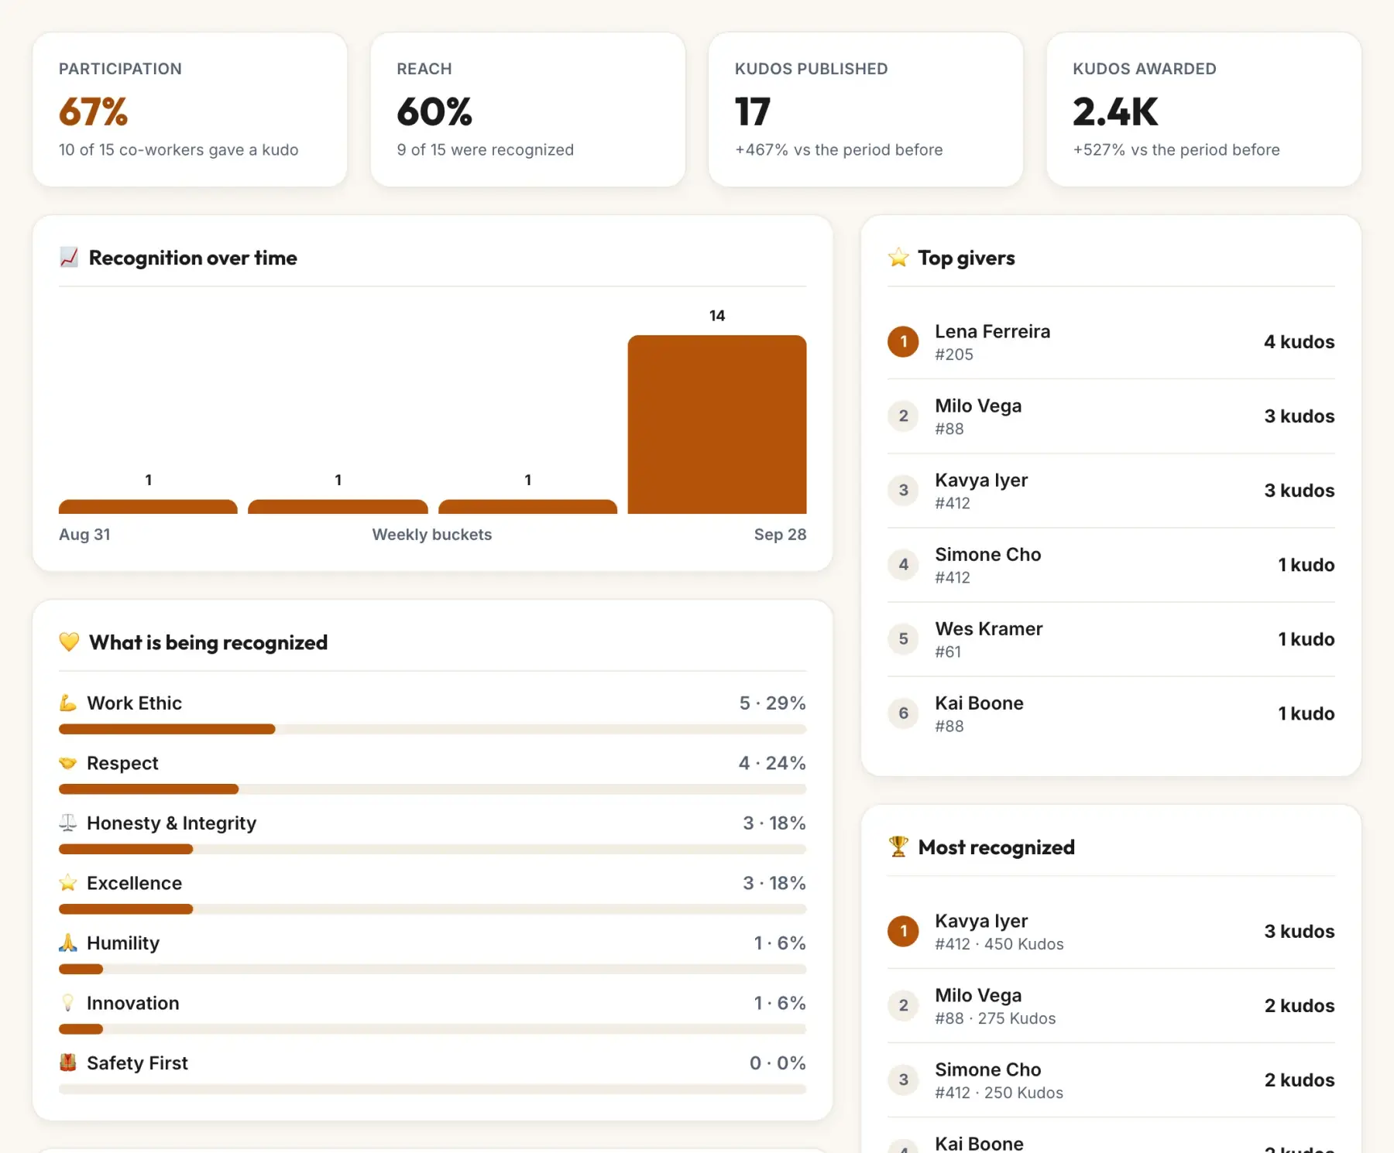Click the Respect progress bar
The image size is (1394, 1153).
tap(432, 789)
